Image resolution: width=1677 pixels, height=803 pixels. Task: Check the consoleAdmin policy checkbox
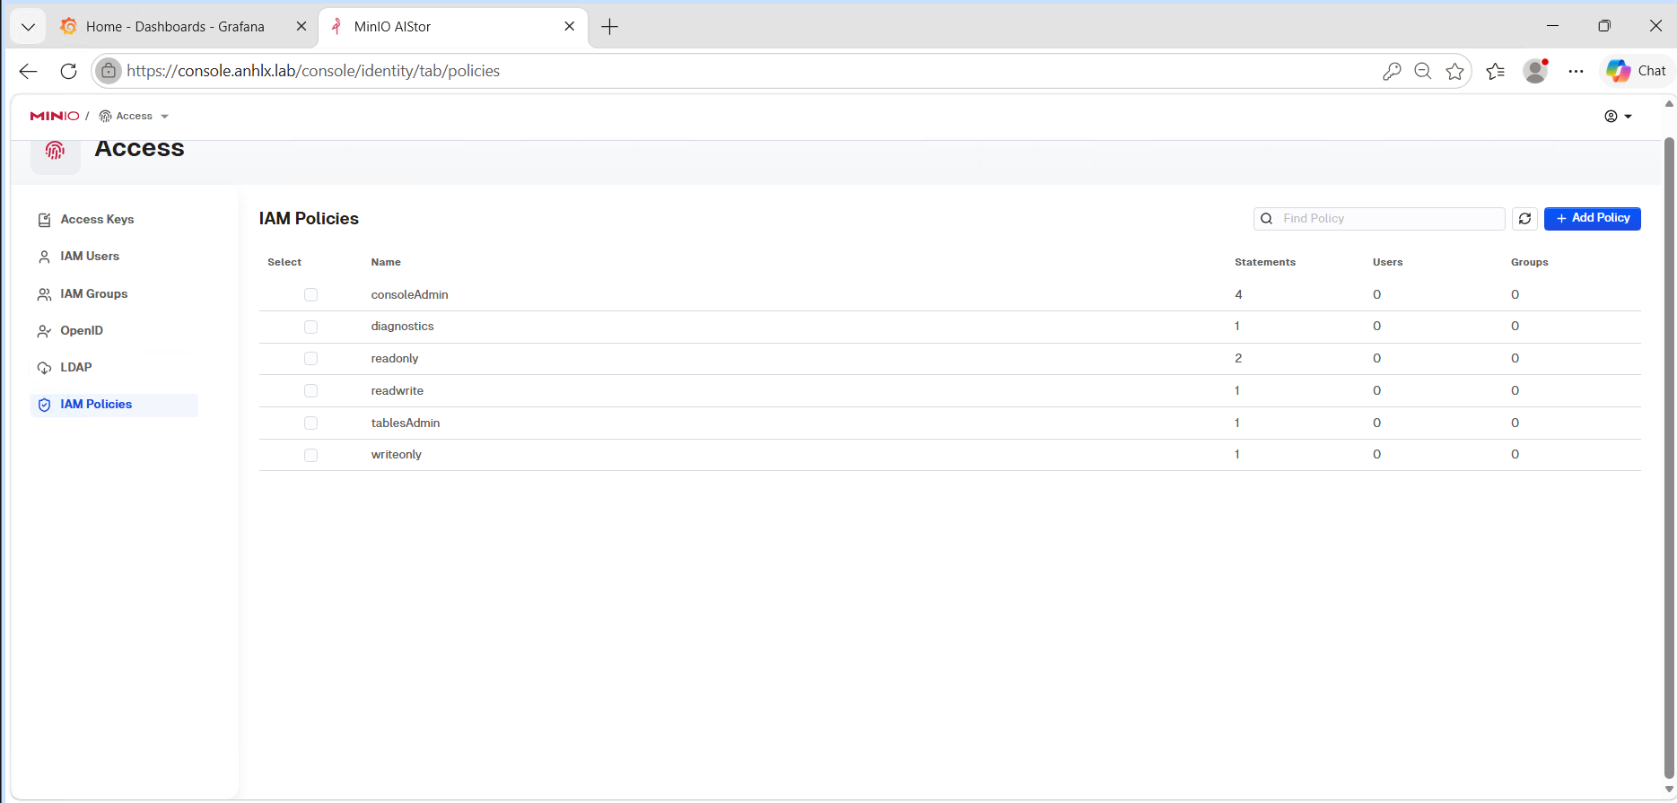coord(310,294)
